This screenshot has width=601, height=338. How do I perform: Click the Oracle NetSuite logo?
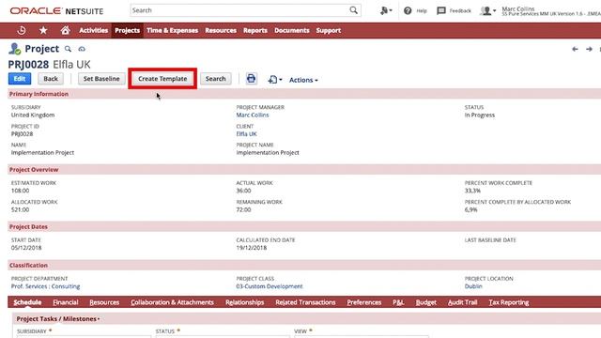pos(56,10)
